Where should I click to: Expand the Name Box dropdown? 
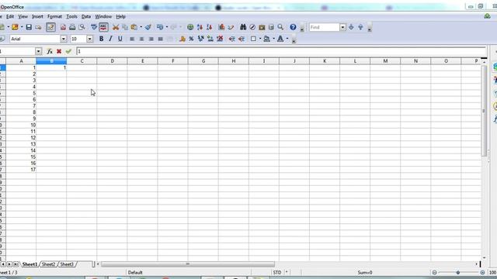(x=38, y=51)
